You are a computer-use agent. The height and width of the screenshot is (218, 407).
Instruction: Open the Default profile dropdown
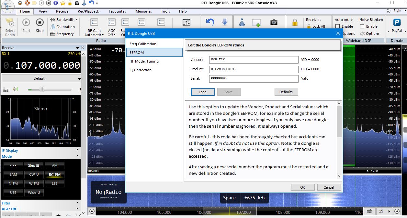pyautogui.click(x=41, y=78)
